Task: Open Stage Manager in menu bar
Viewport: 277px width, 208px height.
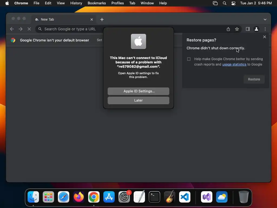Action: tap(215, 3)
